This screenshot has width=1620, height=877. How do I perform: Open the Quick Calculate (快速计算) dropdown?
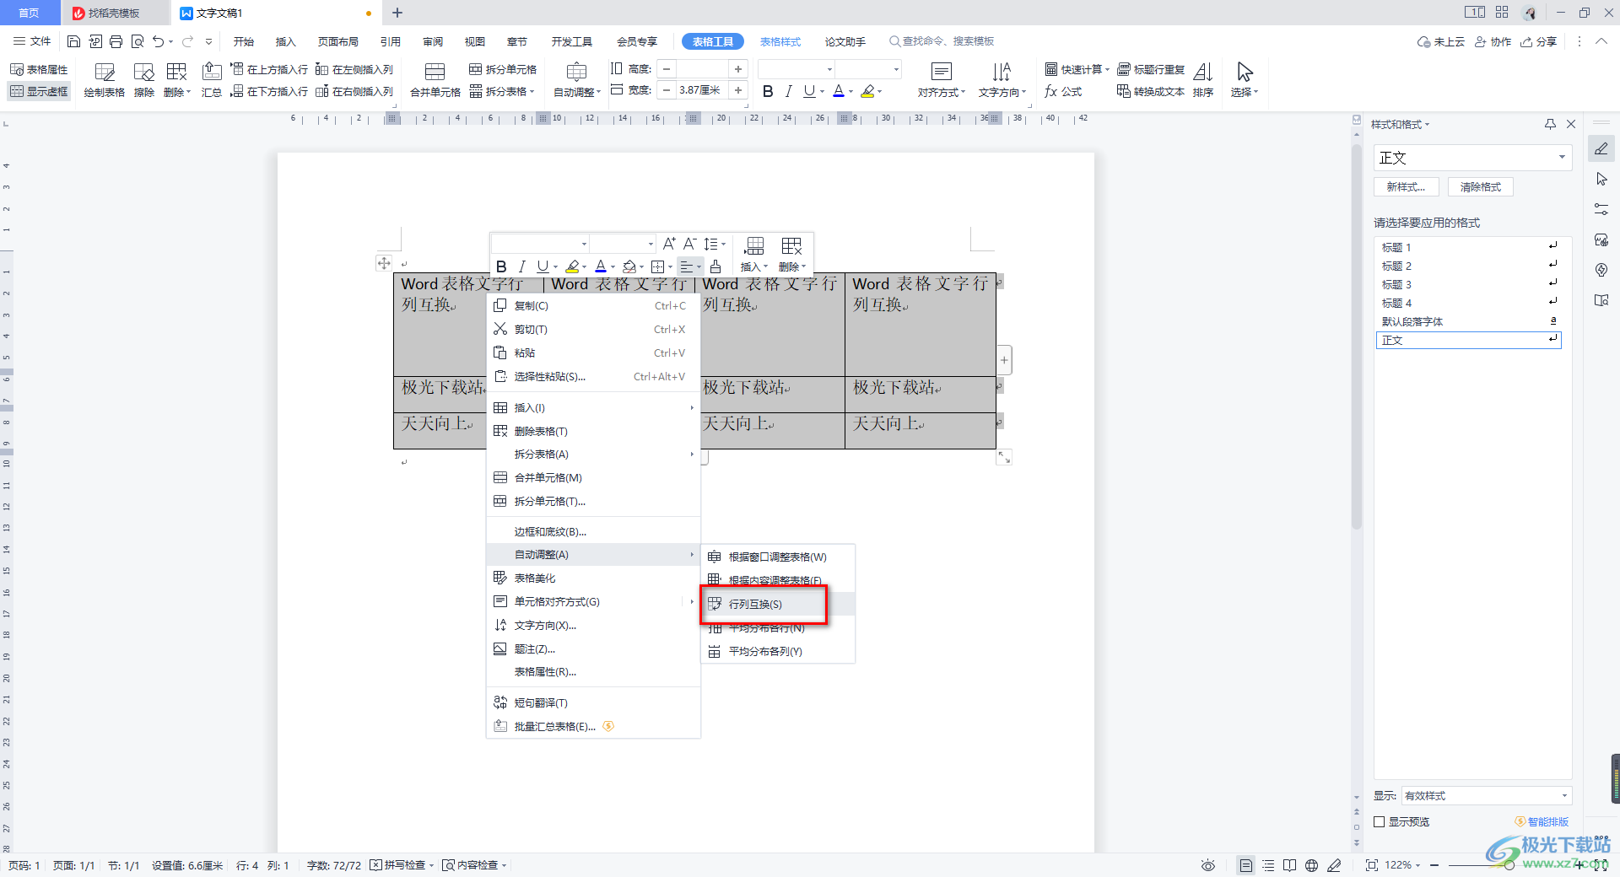point(1077,69)
